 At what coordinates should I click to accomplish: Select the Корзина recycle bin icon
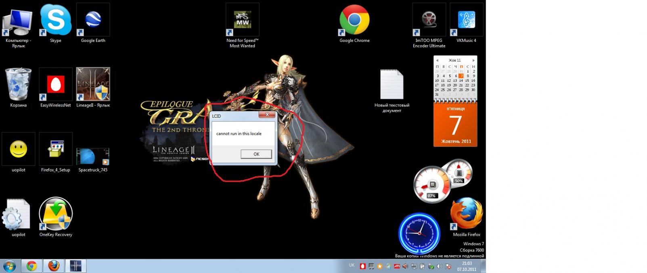click(18, 88)
